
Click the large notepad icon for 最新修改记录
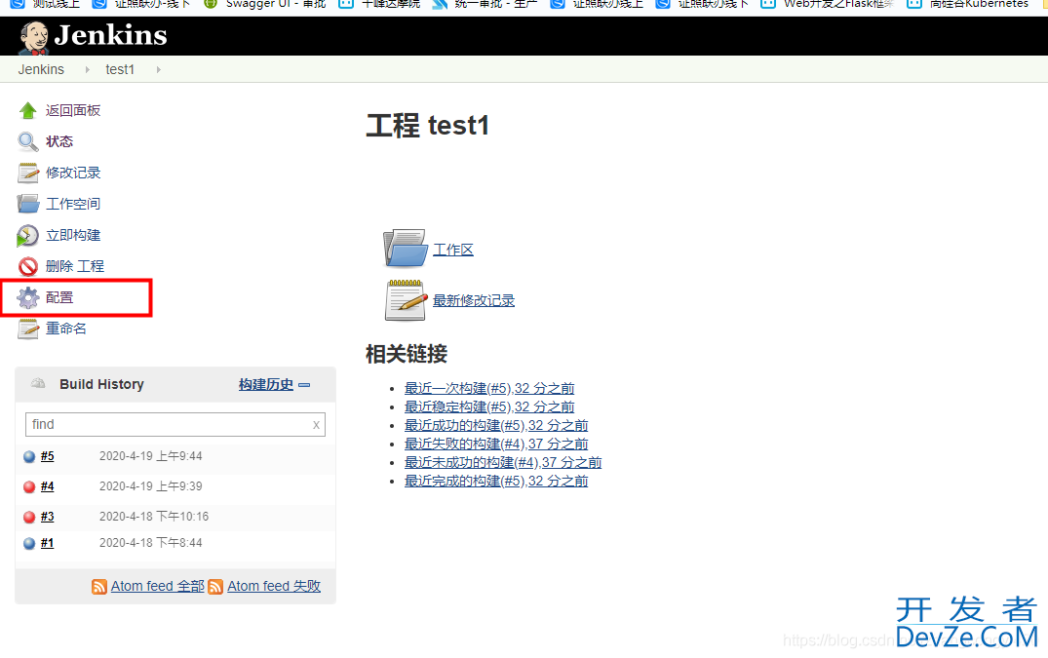406,300
